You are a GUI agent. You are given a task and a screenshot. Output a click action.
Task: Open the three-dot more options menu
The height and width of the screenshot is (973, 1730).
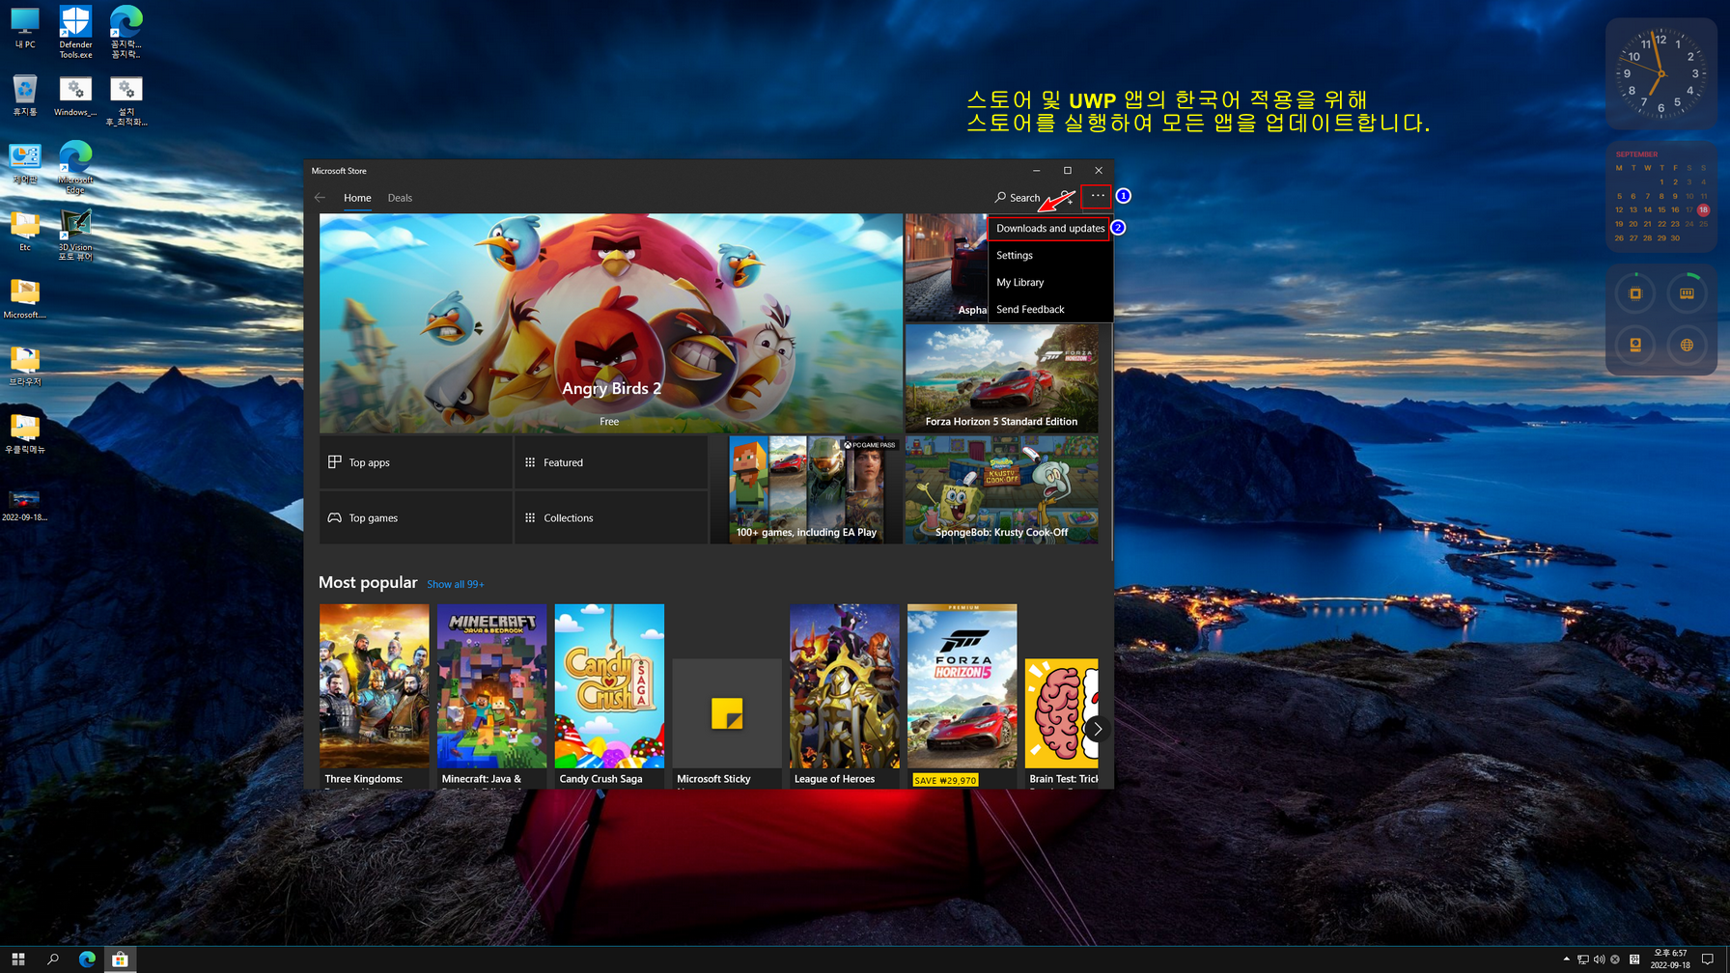[1097, 197]
